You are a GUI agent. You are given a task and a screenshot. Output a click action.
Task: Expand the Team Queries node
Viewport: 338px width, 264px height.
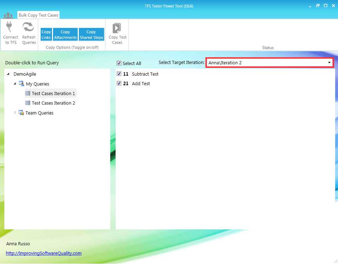point(15,113)
